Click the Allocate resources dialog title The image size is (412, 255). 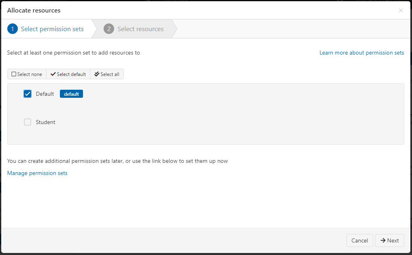(x=34, y=11)
